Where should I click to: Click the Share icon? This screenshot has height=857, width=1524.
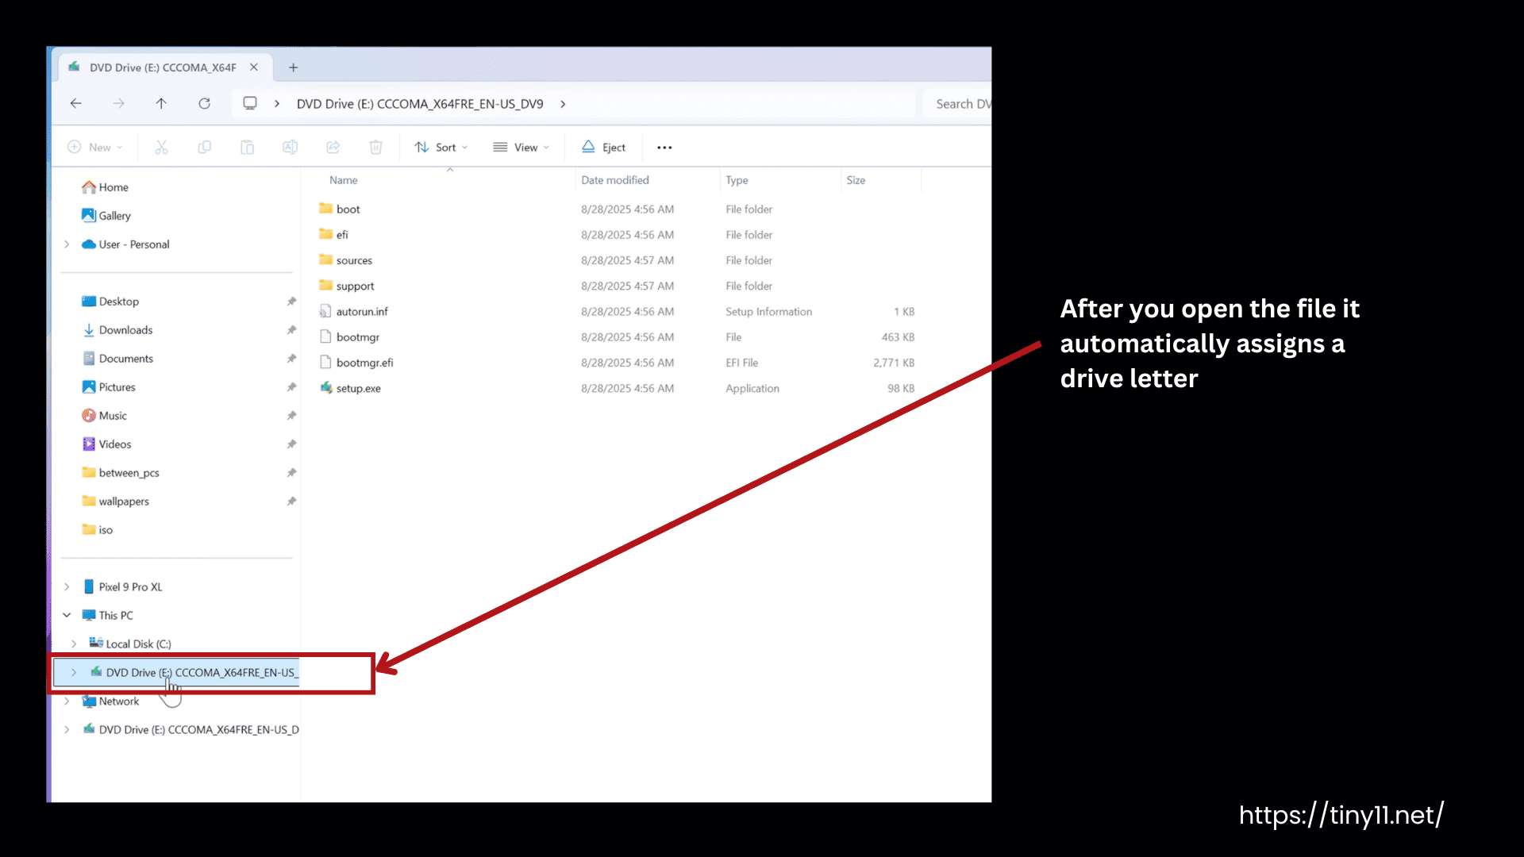coord(333,147)
